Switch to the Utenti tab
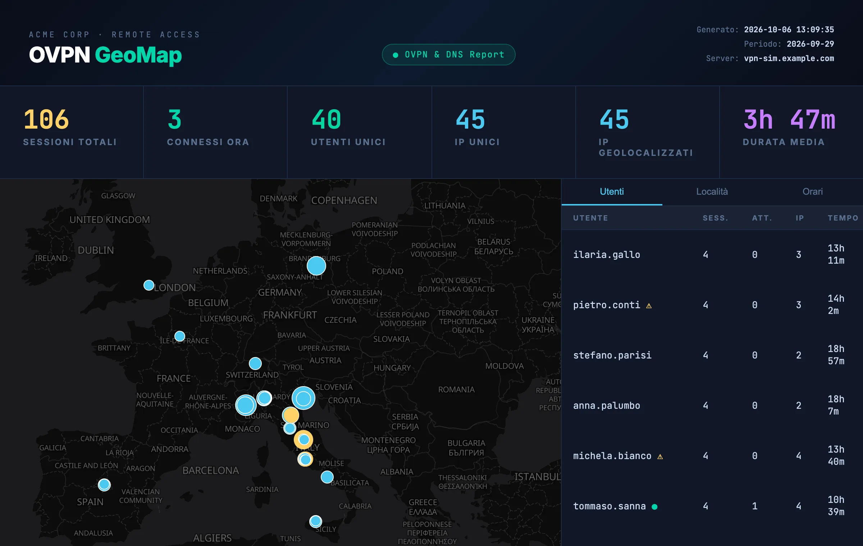 click(x=612, y=192)
